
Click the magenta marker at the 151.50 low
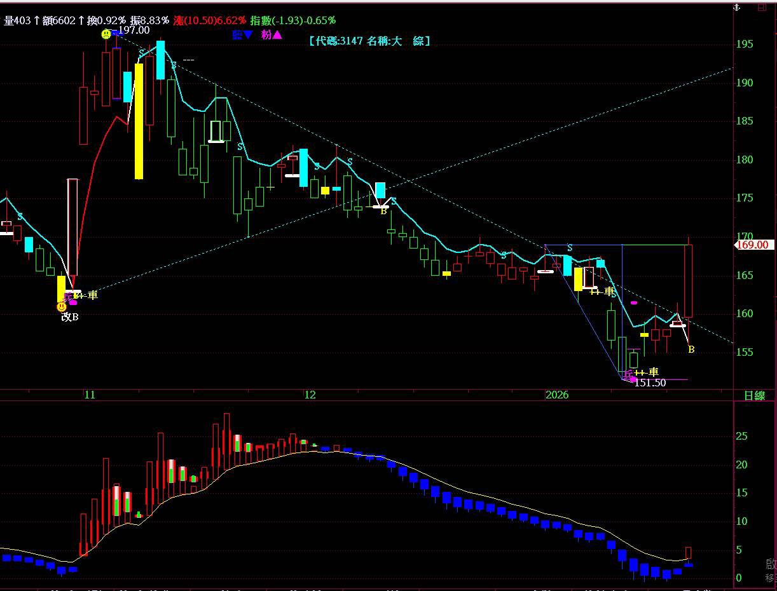(632, 379)
